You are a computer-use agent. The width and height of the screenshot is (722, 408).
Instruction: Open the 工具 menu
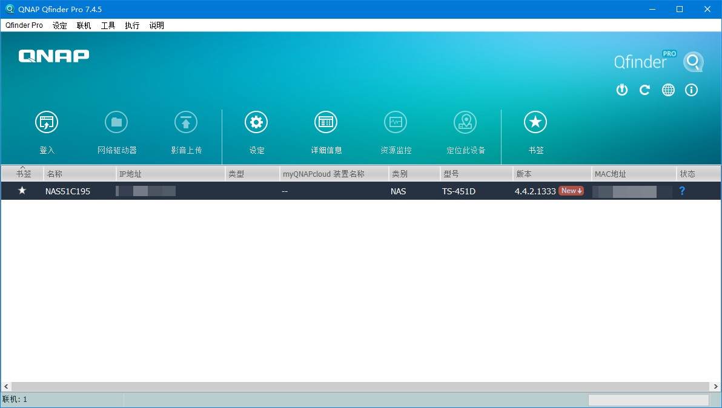tap(108, 25)
